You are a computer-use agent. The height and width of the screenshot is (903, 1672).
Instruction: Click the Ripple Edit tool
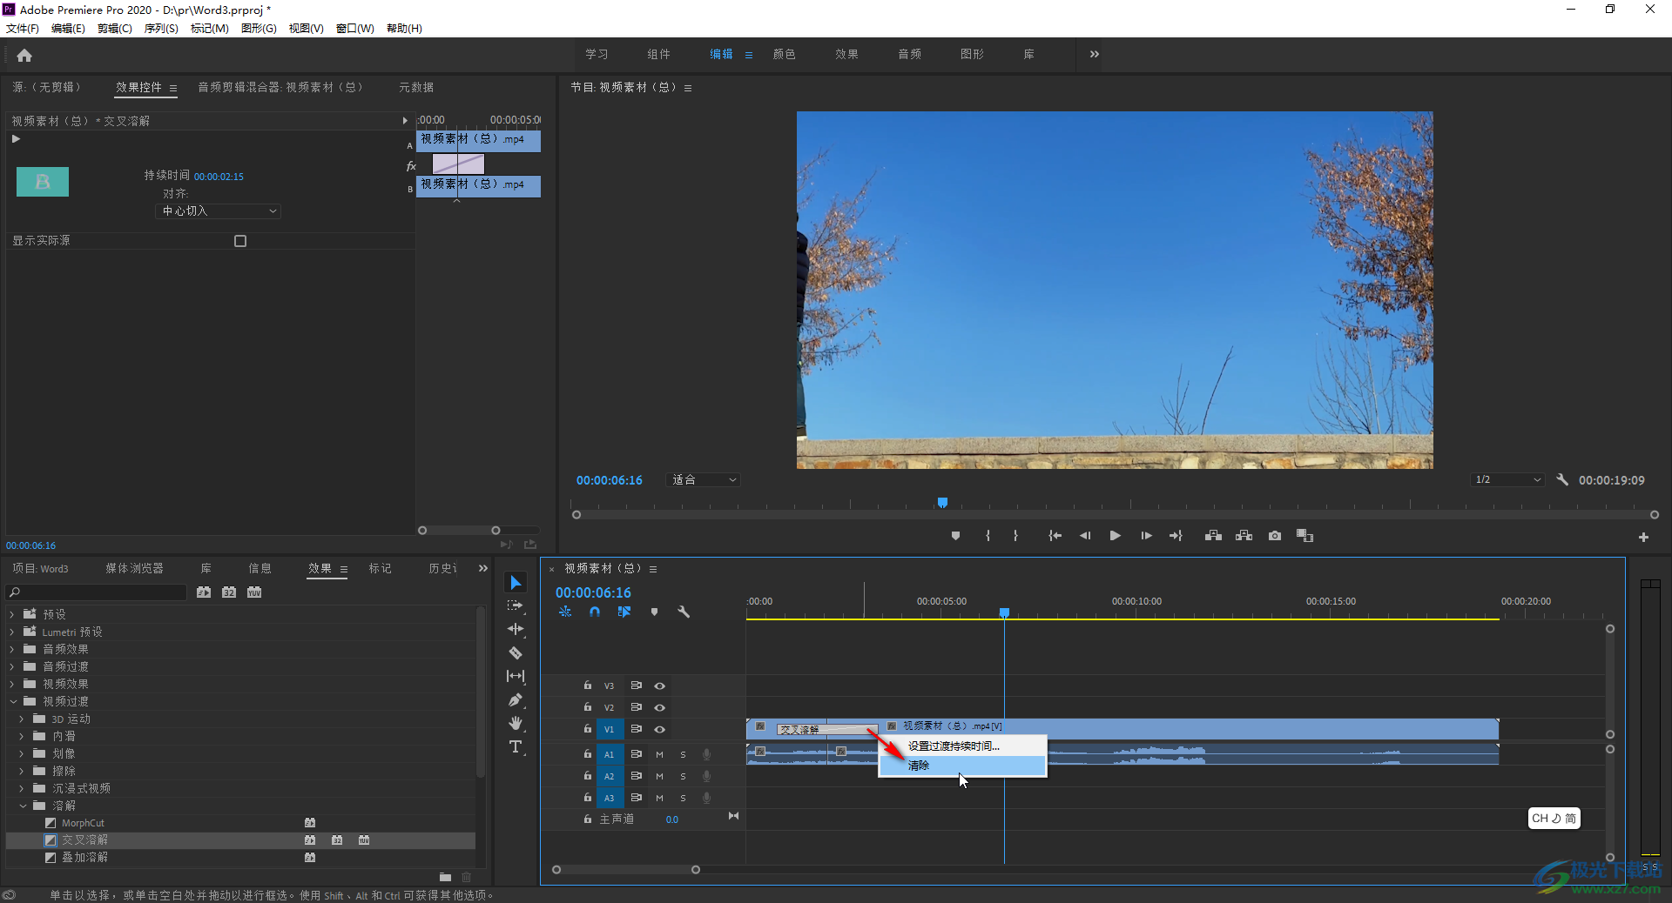click(516, 629)
